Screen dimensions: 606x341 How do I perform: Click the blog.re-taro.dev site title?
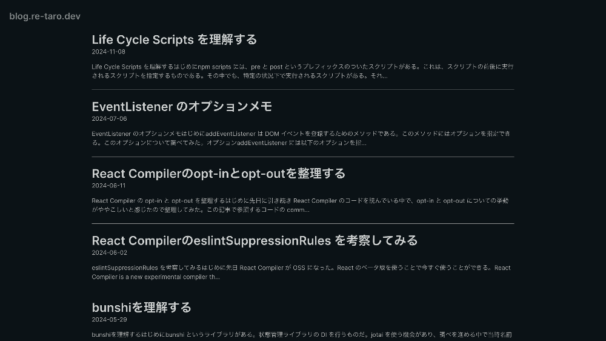45,16
